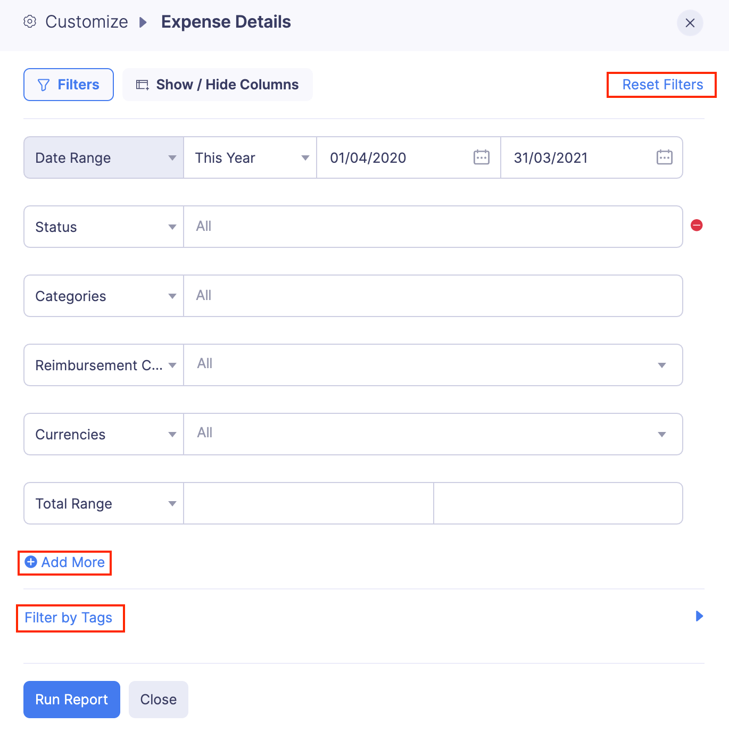Expand Filter by Tags using the blue arrow
The height and width of the screenshot is (732, 729).
[x=699, y=616]
